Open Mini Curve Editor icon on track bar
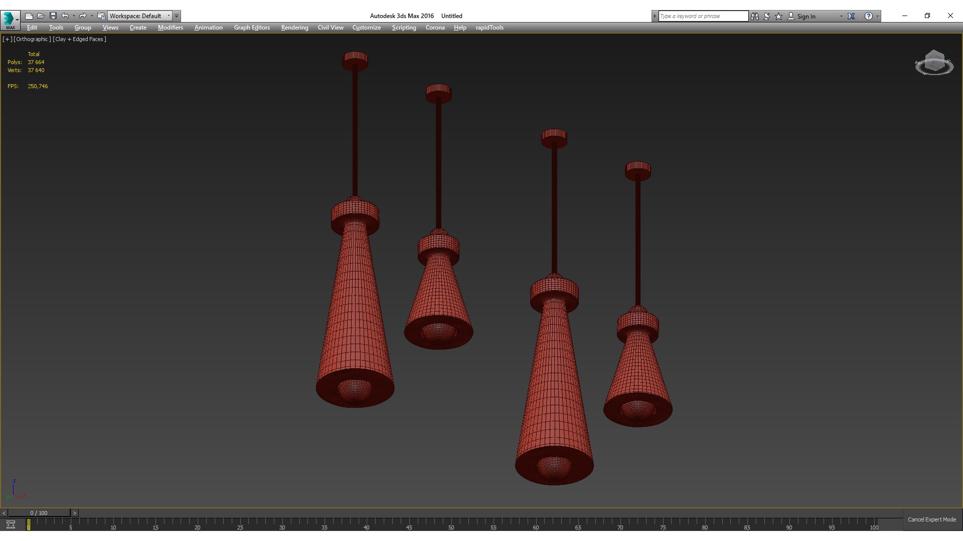Viewport: 963px width, 541px height. [x=11, y=524]
